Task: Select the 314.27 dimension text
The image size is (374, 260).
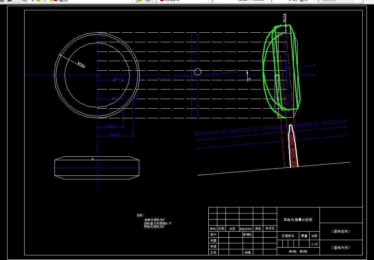Action: (110, 126)
